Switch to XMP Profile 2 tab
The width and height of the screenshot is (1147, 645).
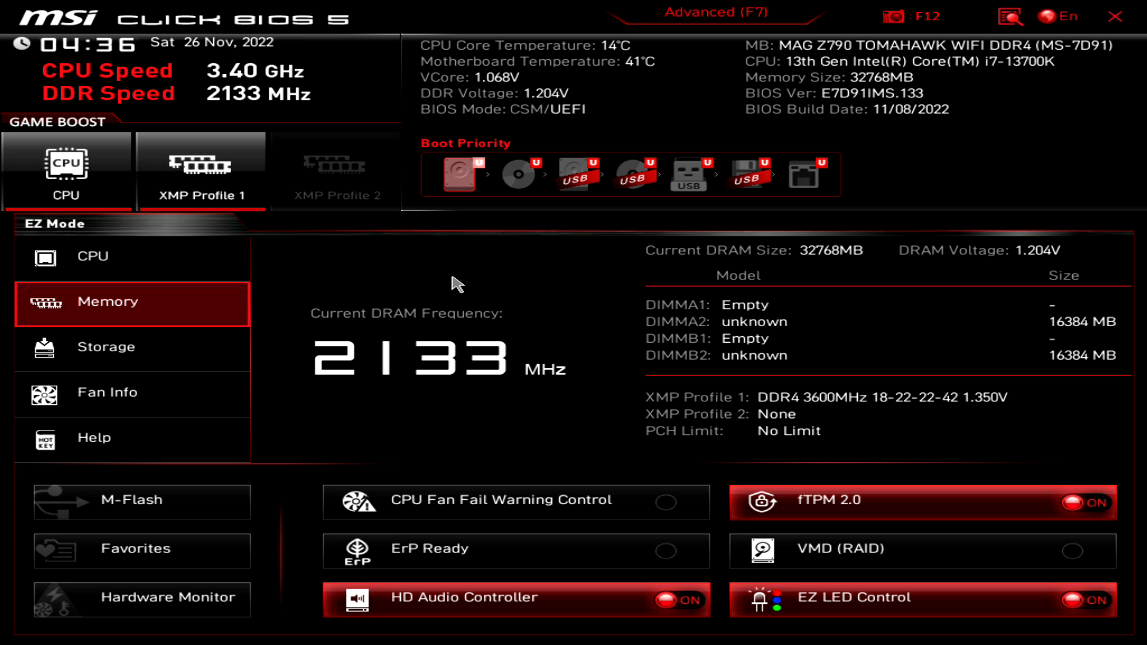337,173
